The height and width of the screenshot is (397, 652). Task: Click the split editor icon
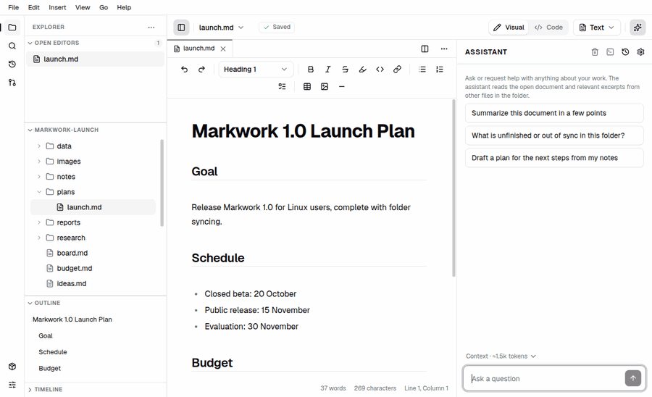point(425,49)
